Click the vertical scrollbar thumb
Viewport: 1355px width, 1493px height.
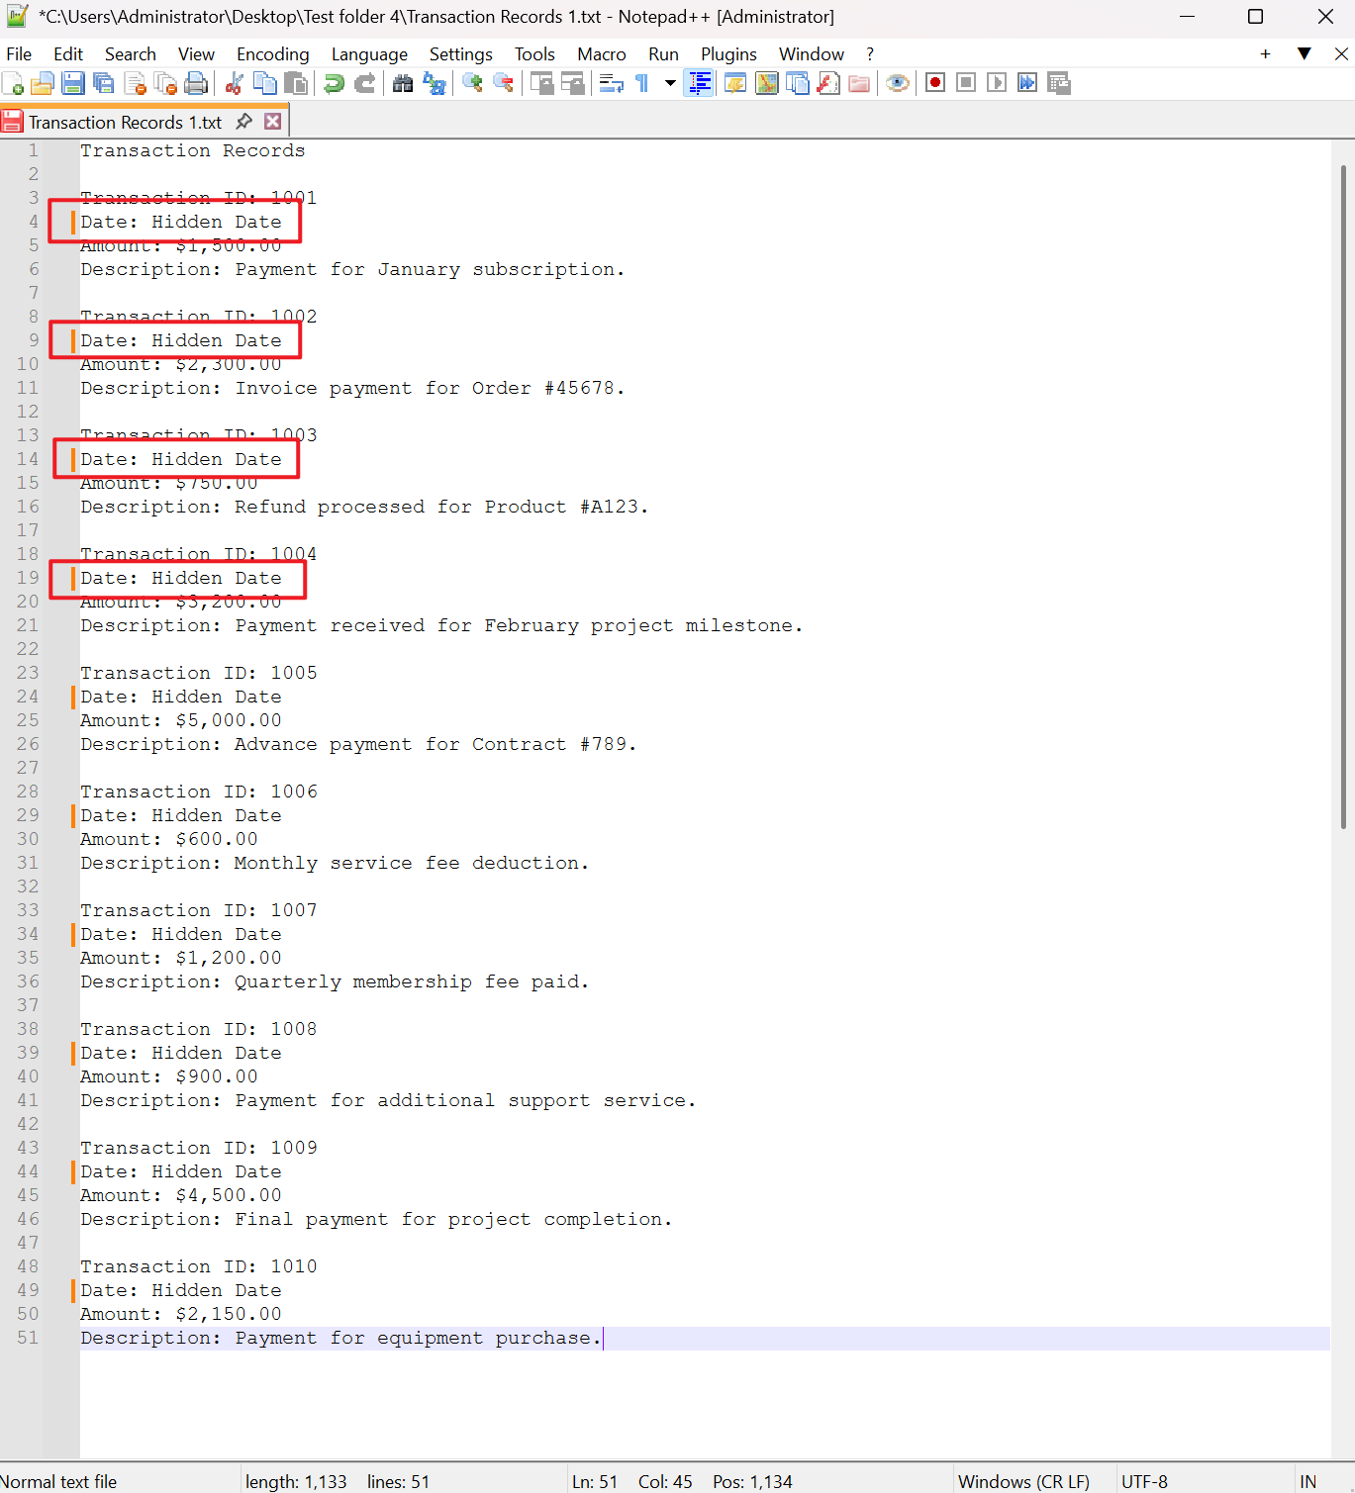[1343, 497]
